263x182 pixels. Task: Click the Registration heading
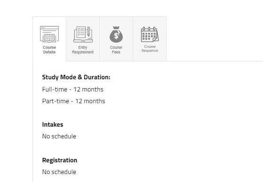tap(60, 160)
